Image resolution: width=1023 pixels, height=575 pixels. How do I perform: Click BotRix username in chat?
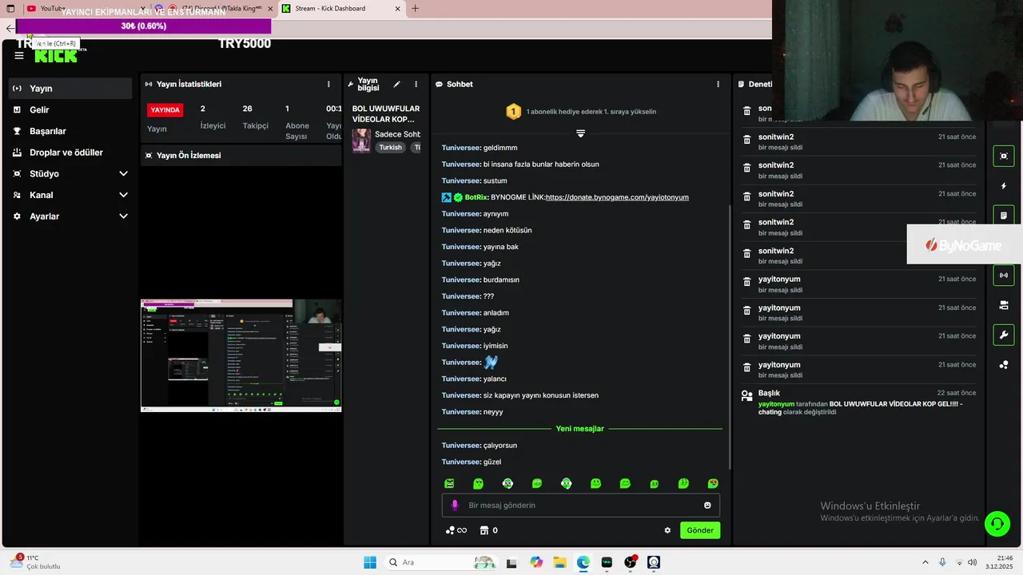pyautogui.click(x=476, y=197)
